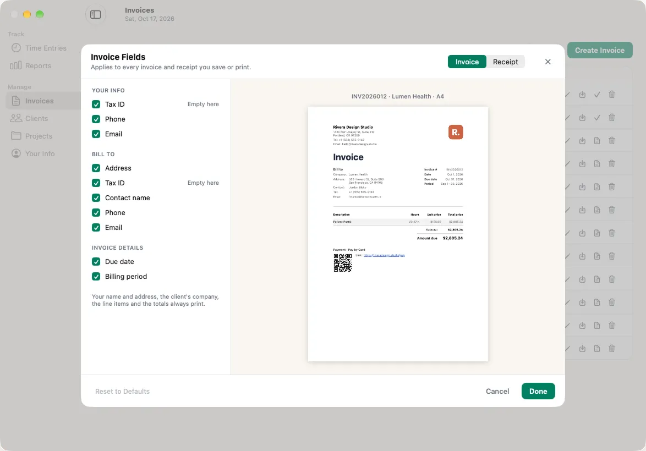
Task: Click Cancel in the dialog
Action: coord(497,391)
